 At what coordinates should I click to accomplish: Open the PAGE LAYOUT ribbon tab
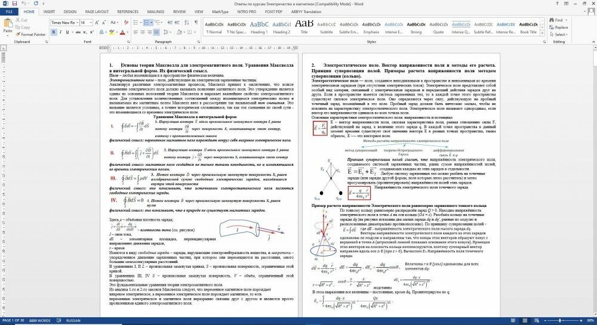(x=97, y=11)
